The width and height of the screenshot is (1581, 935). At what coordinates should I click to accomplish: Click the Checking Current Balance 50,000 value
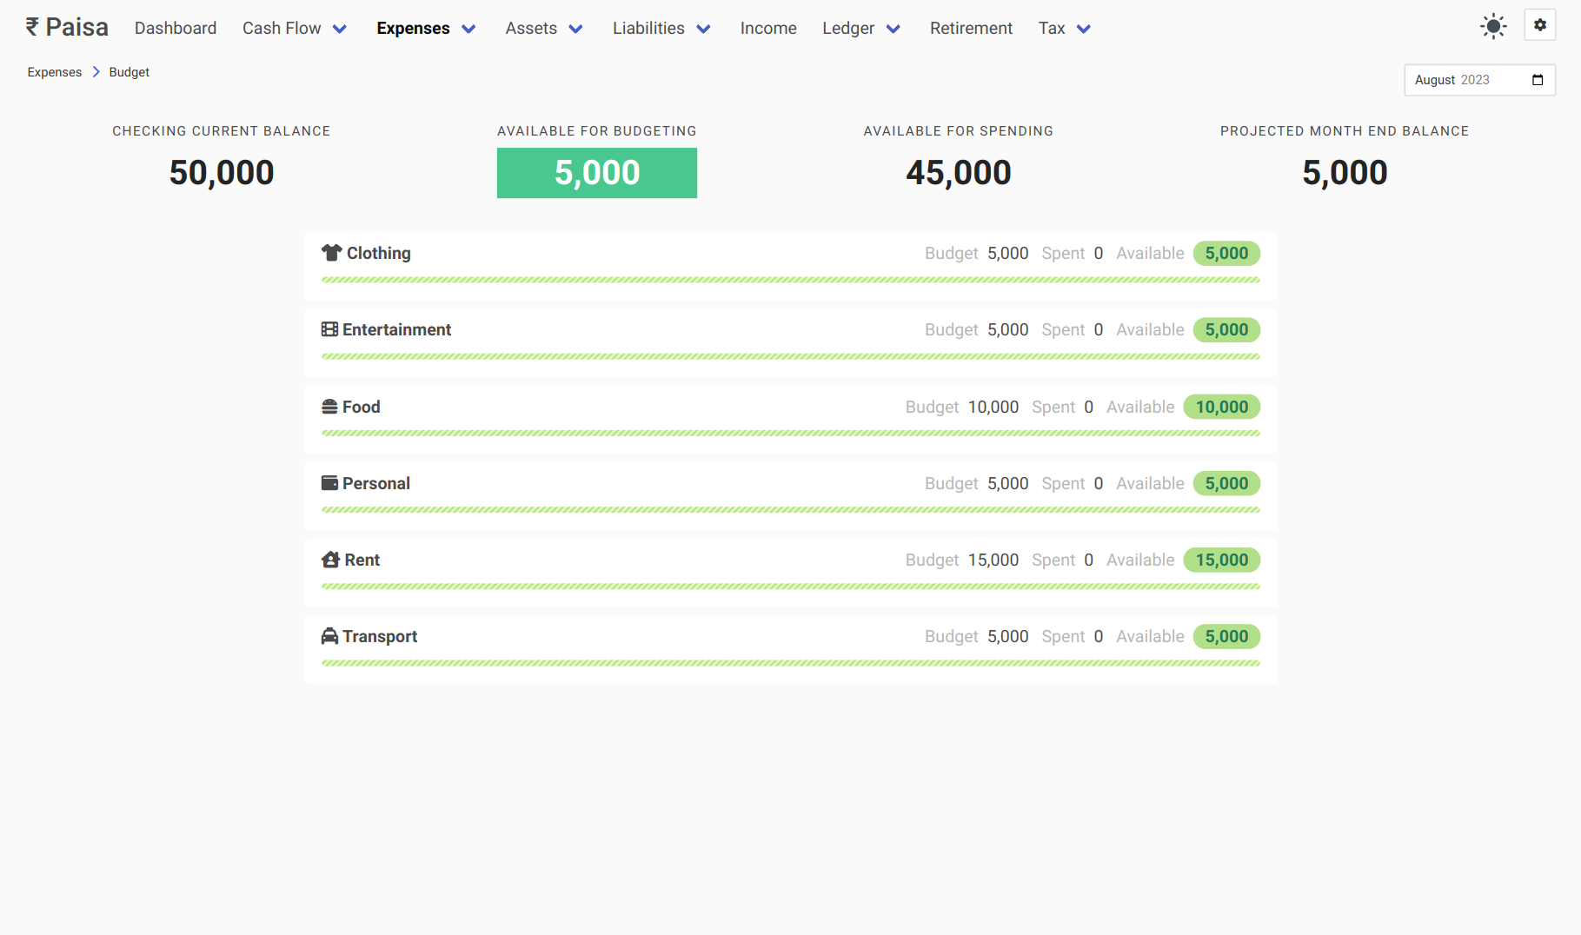click(222, 173)
